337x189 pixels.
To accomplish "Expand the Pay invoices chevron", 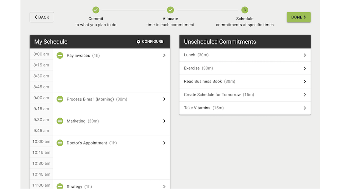I will 164,56.
